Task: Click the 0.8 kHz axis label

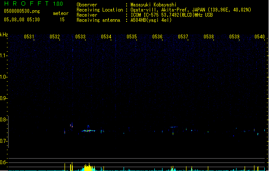Action: [x=3, y=120]
